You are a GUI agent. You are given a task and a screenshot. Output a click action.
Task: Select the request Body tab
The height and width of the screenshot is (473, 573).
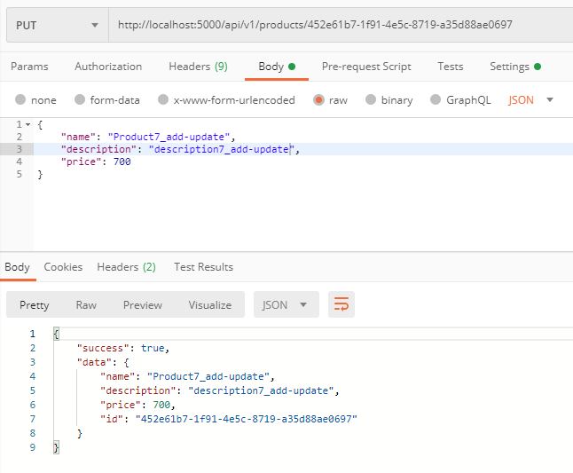click(x=277, y=67)
